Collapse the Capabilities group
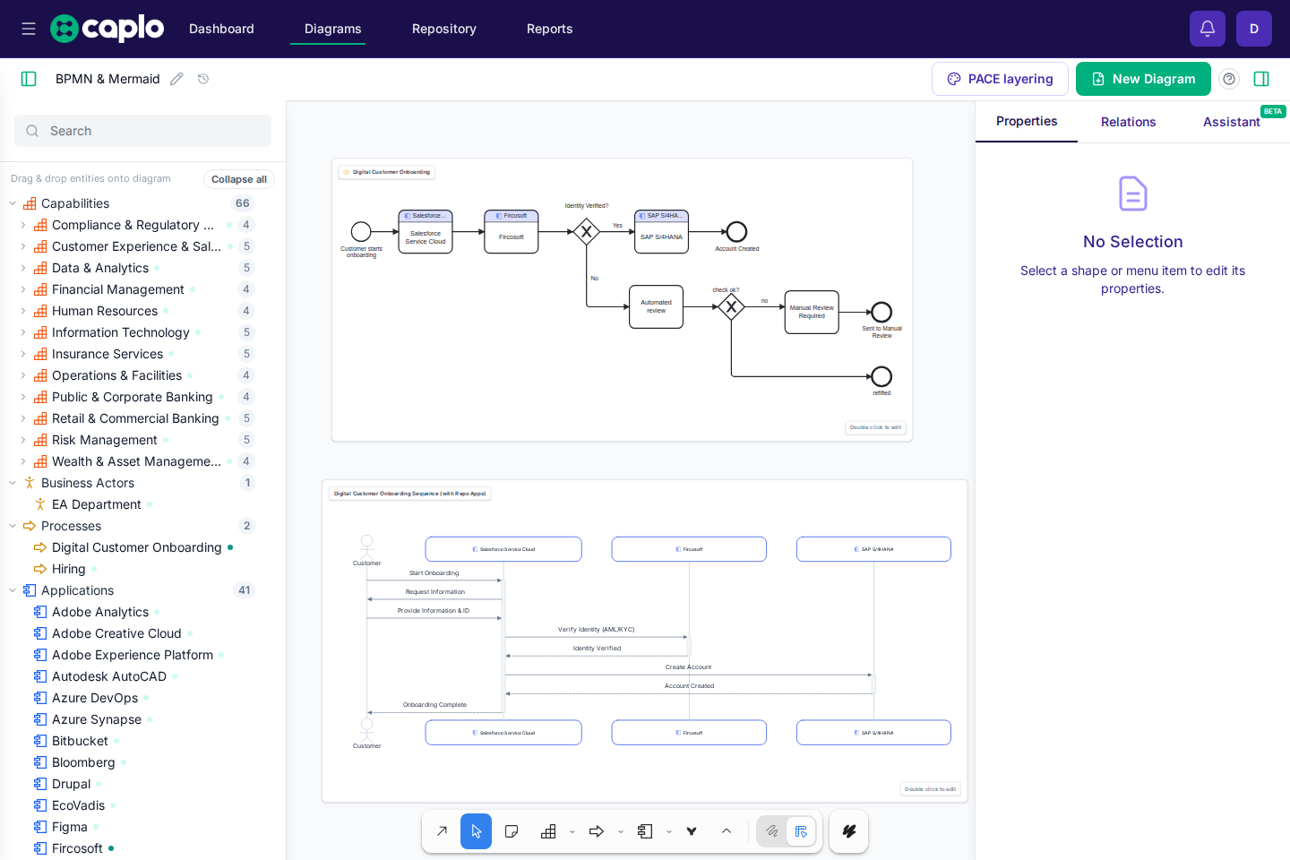The width and height of the screenshot is (1290, 860). pos(13,203)
